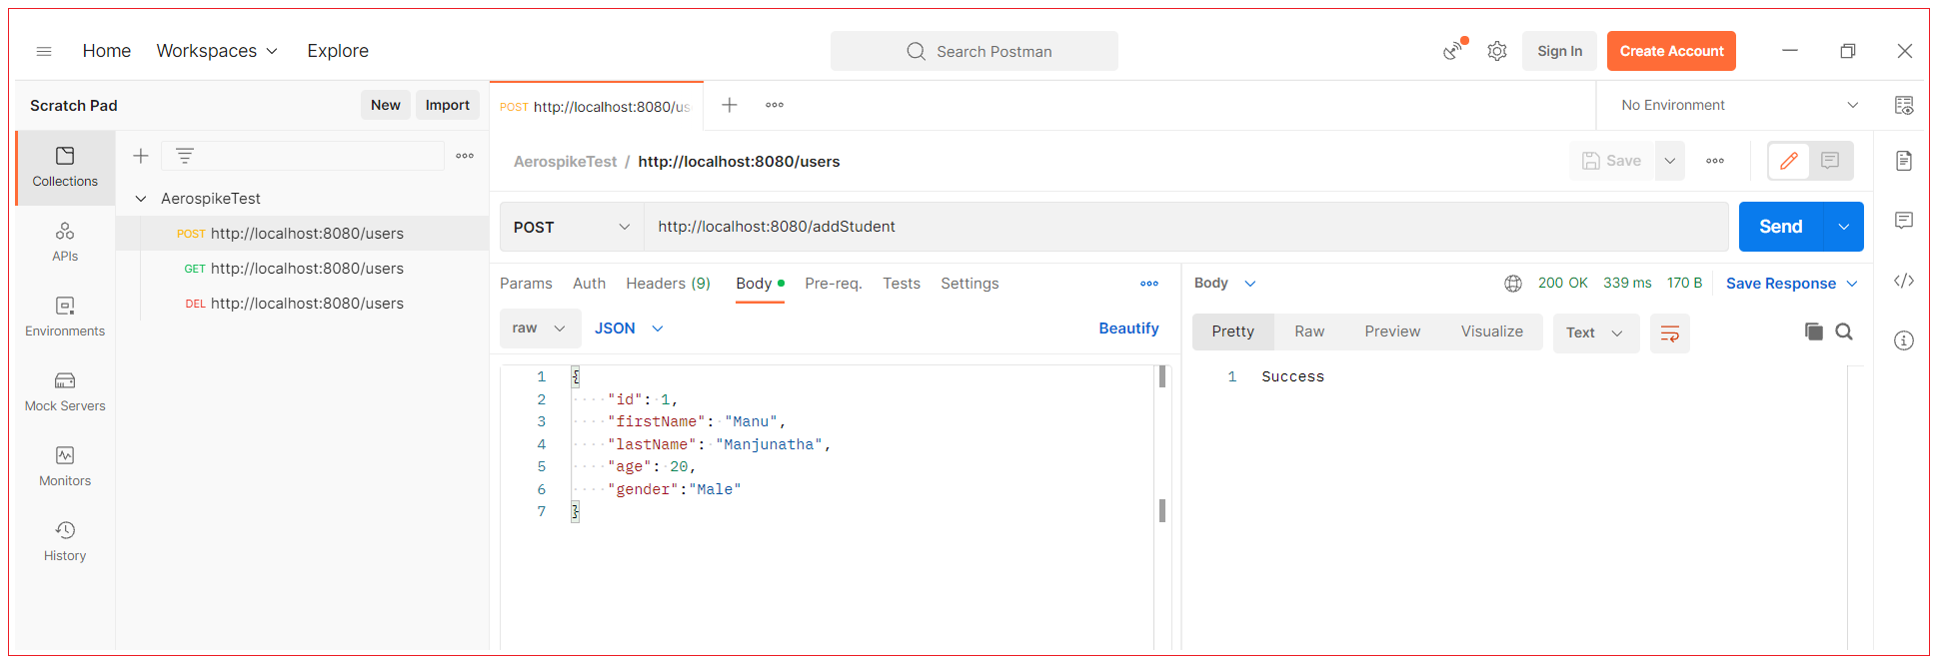Open the hamburger menu icon
The height and width of the screenshot is (662, 1938).
point(44,51)
